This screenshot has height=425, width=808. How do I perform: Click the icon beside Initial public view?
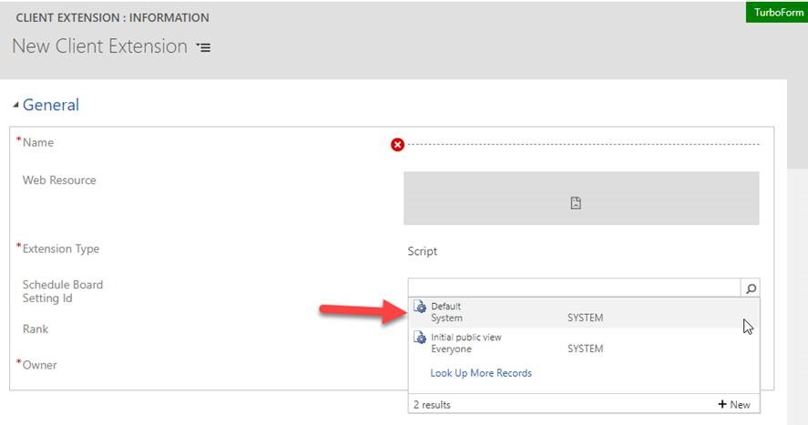point(420,338)
